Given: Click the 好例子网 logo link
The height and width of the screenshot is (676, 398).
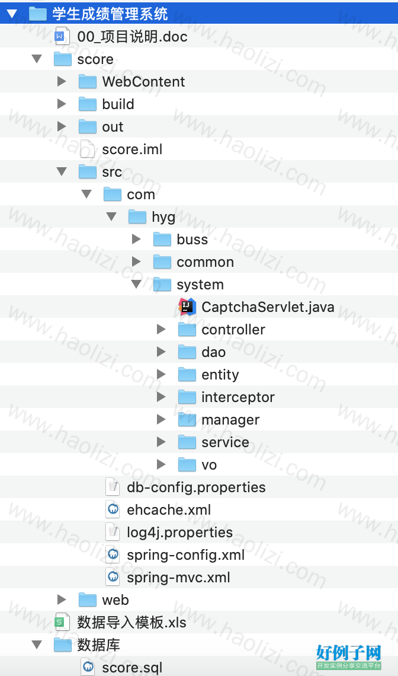Looking at the screenshot, I should (x=349, y=656).
